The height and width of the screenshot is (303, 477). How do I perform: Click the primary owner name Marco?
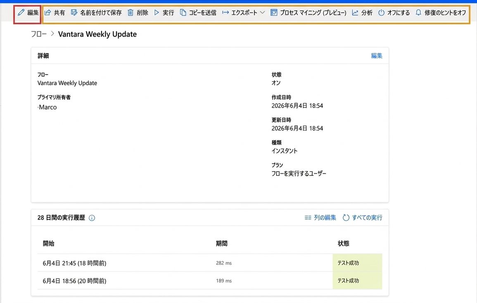[x=47, y=107]
